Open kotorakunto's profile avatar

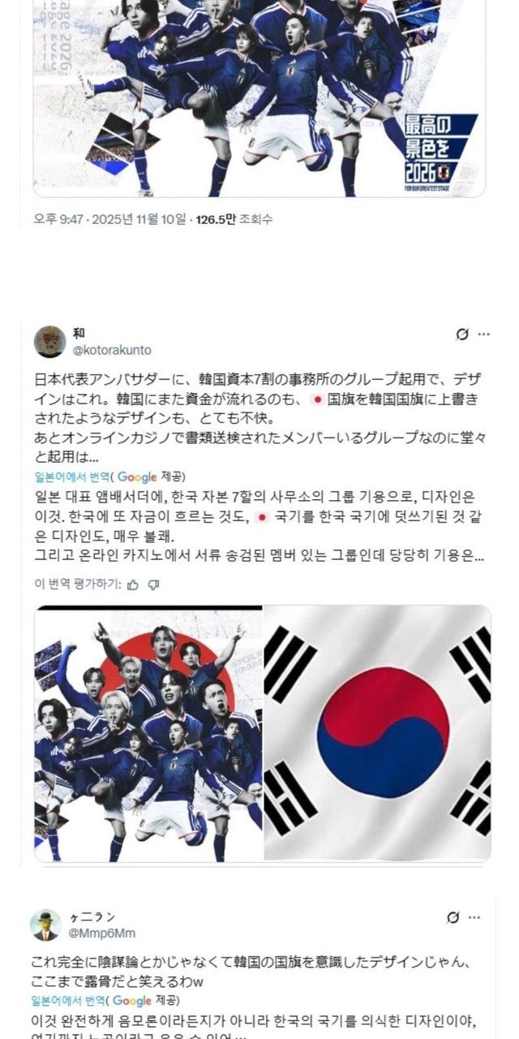[49, 342]
